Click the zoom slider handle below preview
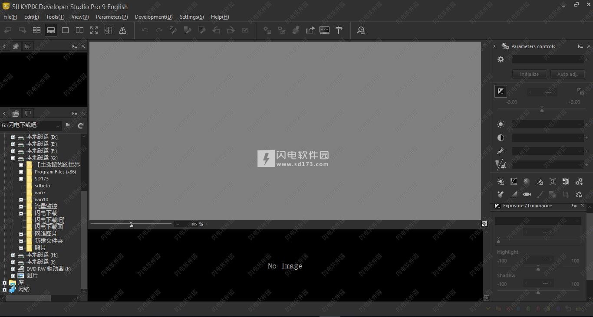The width and height of the screenshot is (593, 317). [132, 225]
